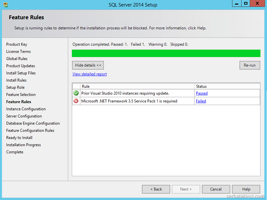Select the Global Rules step
Screen dimensions: 267x200
(x=17, y=58)
